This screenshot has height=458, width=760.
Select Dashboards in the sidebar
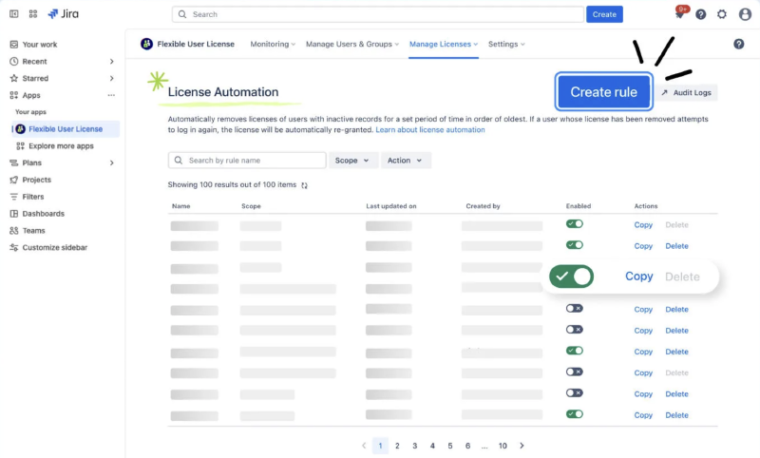click(43, 214)
